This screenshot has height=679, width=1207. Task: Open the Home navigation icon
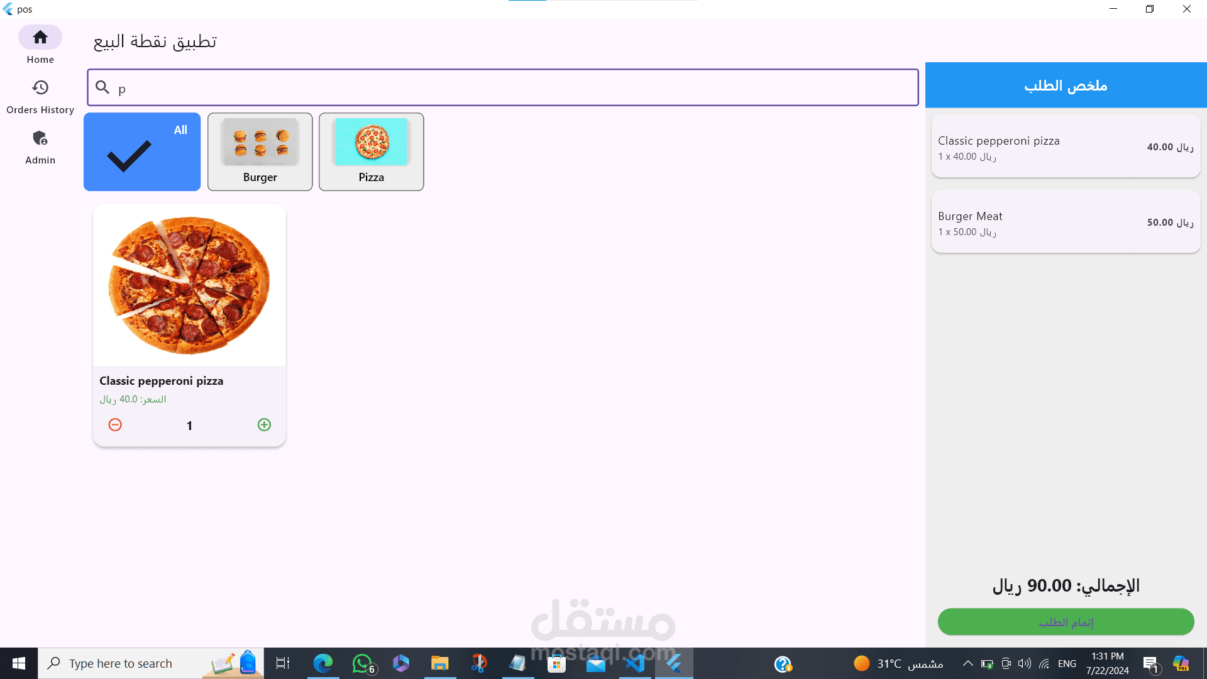40,38
